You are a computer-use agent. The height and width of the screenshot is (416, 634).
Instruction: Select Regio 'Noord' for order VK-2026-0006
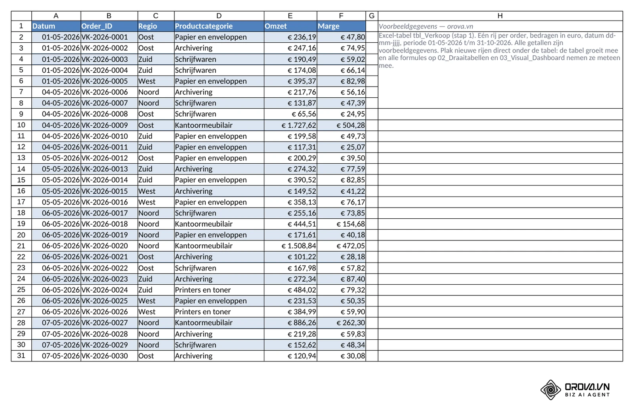point(156,92)
